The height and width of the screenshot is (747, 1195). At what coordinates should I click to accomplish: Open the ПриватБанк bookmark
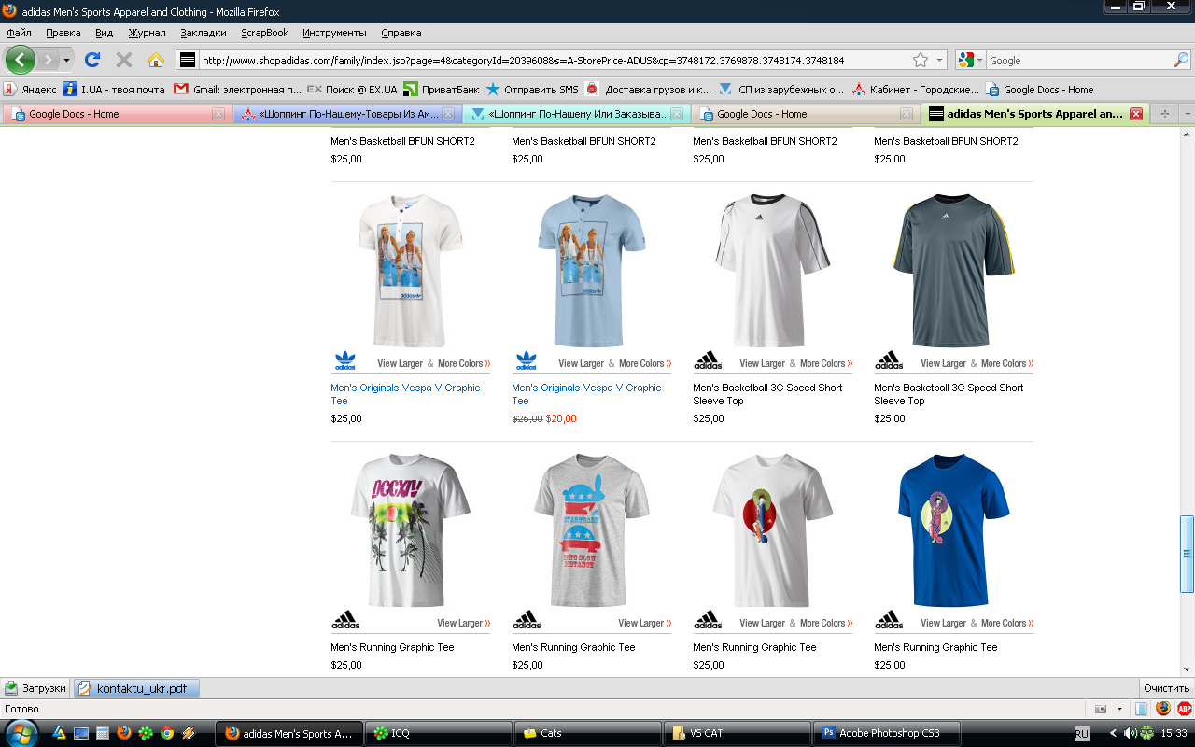coord(441,90)
